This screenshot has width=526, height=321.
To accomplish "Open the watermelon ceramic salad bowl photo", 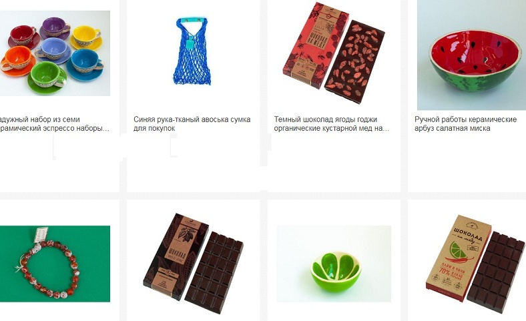I will tap(472, 55).
